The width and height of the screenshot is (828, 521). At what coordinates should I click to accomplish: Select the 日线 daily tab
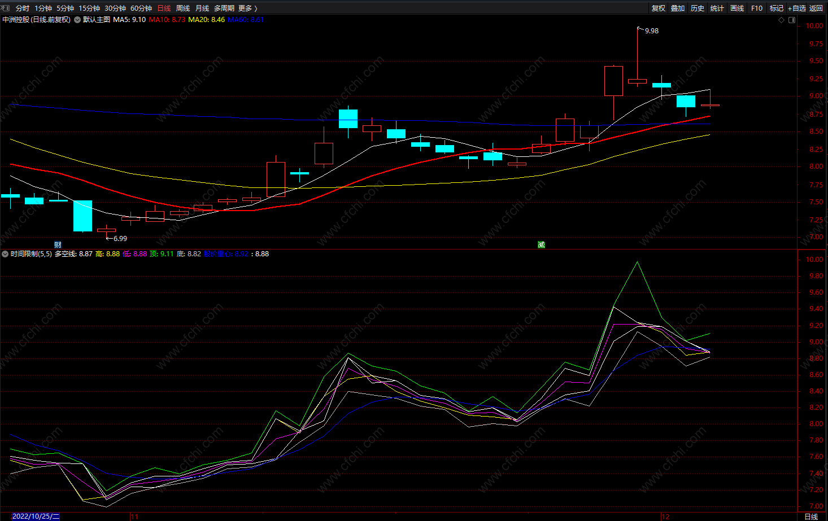(164, 8)
